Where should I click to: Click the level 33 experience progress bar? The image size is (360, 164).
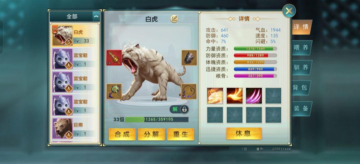tap(157, 120)
